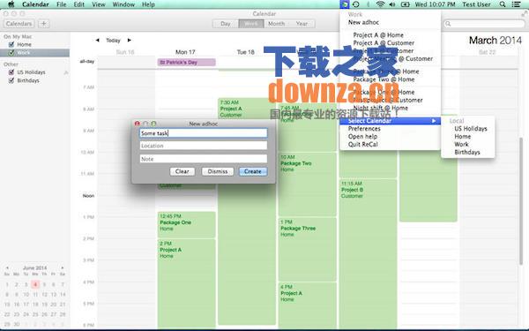Expand the Select Calendar submenu

click(x=390, y=121)
